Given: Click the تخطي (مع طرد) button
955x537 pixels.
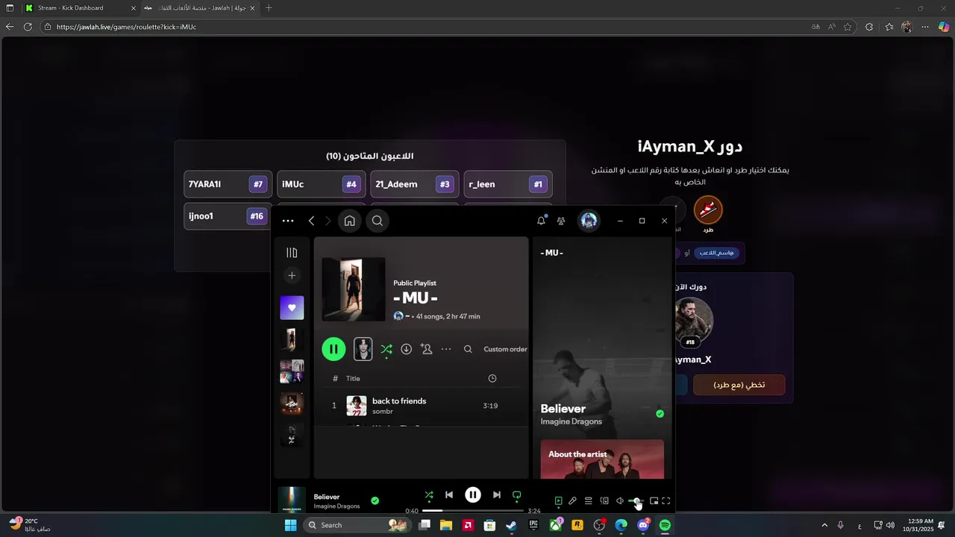Looking at the screenshot, I should pos(739,385).
